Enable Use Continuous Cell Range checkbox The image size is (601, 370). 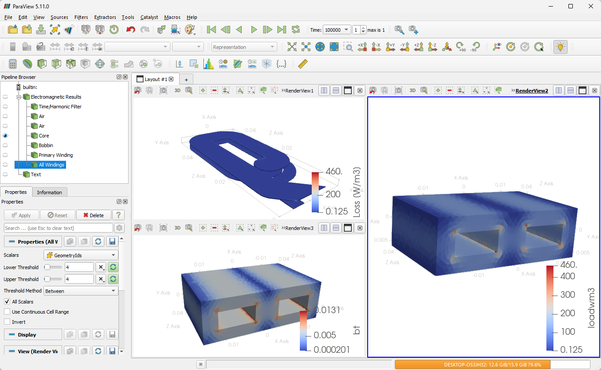(7, 312)
